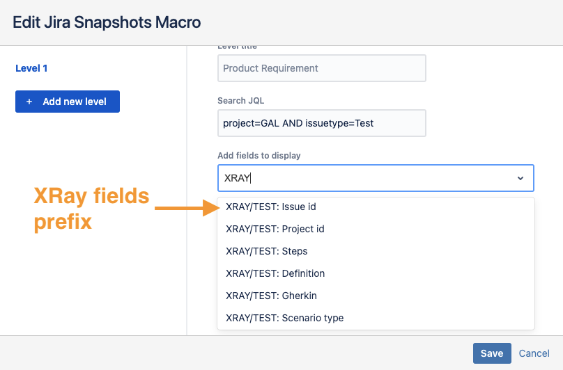Click the Search JQL label
Screen dimensions: 563x370
point(240,101)
